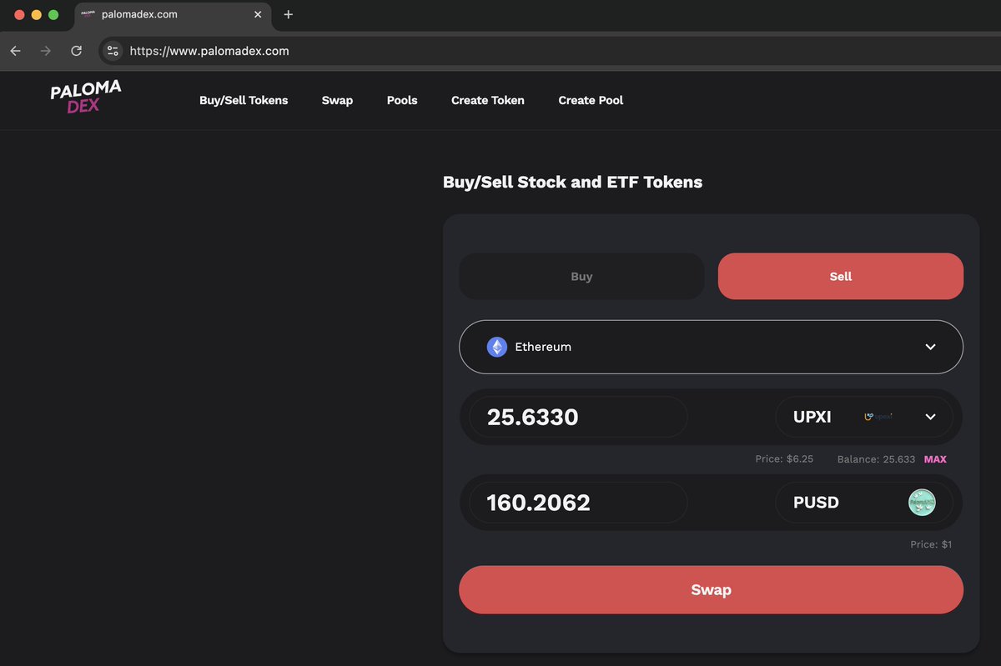Open the Swap nav item
This screenshot has width=1001, height=666.
pyautogui.click(x=337, y=100)
